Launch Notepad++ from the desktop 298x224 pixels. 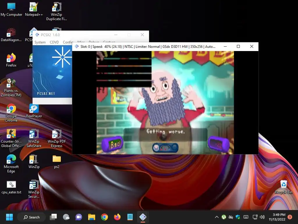click(34, 10)
